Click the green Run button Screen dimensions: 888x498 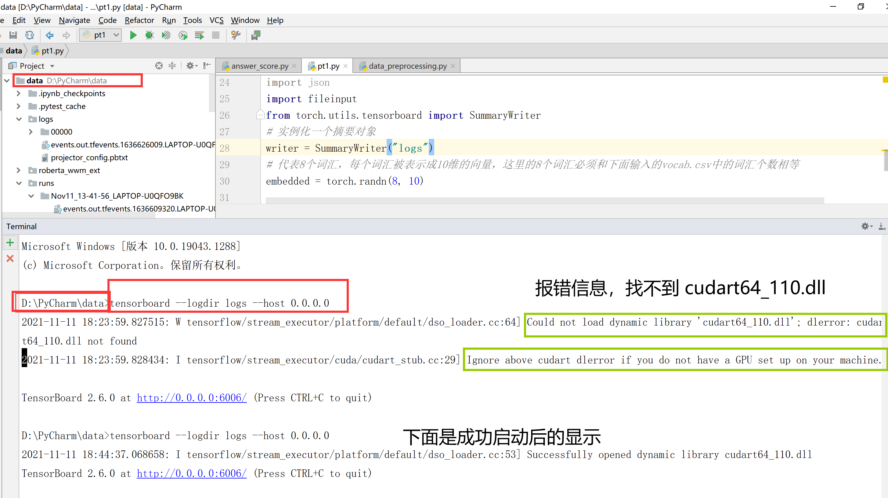[133, 35]
